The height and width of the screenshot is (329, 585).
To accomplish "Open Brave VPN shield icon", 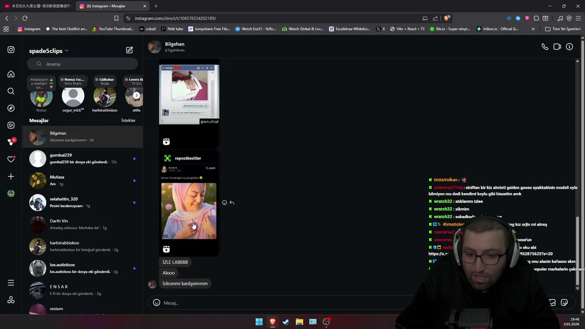I will tap(569, 18).
